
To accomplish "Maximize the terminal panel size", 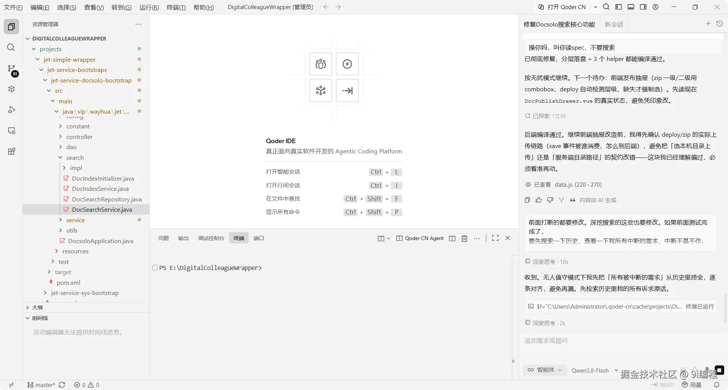I will (x=495, y=238).
